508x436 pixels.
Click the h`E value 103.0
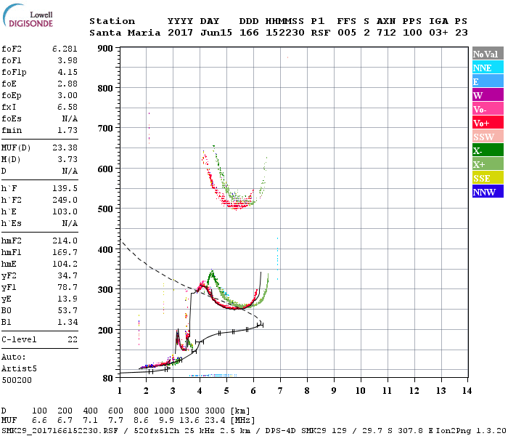(x=65, y=212)
